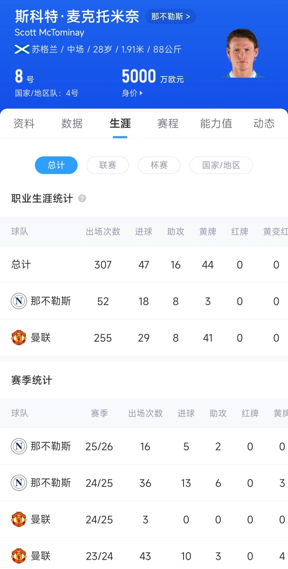Expand the 身价 market value arrow
Viewport: 288px width, 569px height.
coord(141,93)
